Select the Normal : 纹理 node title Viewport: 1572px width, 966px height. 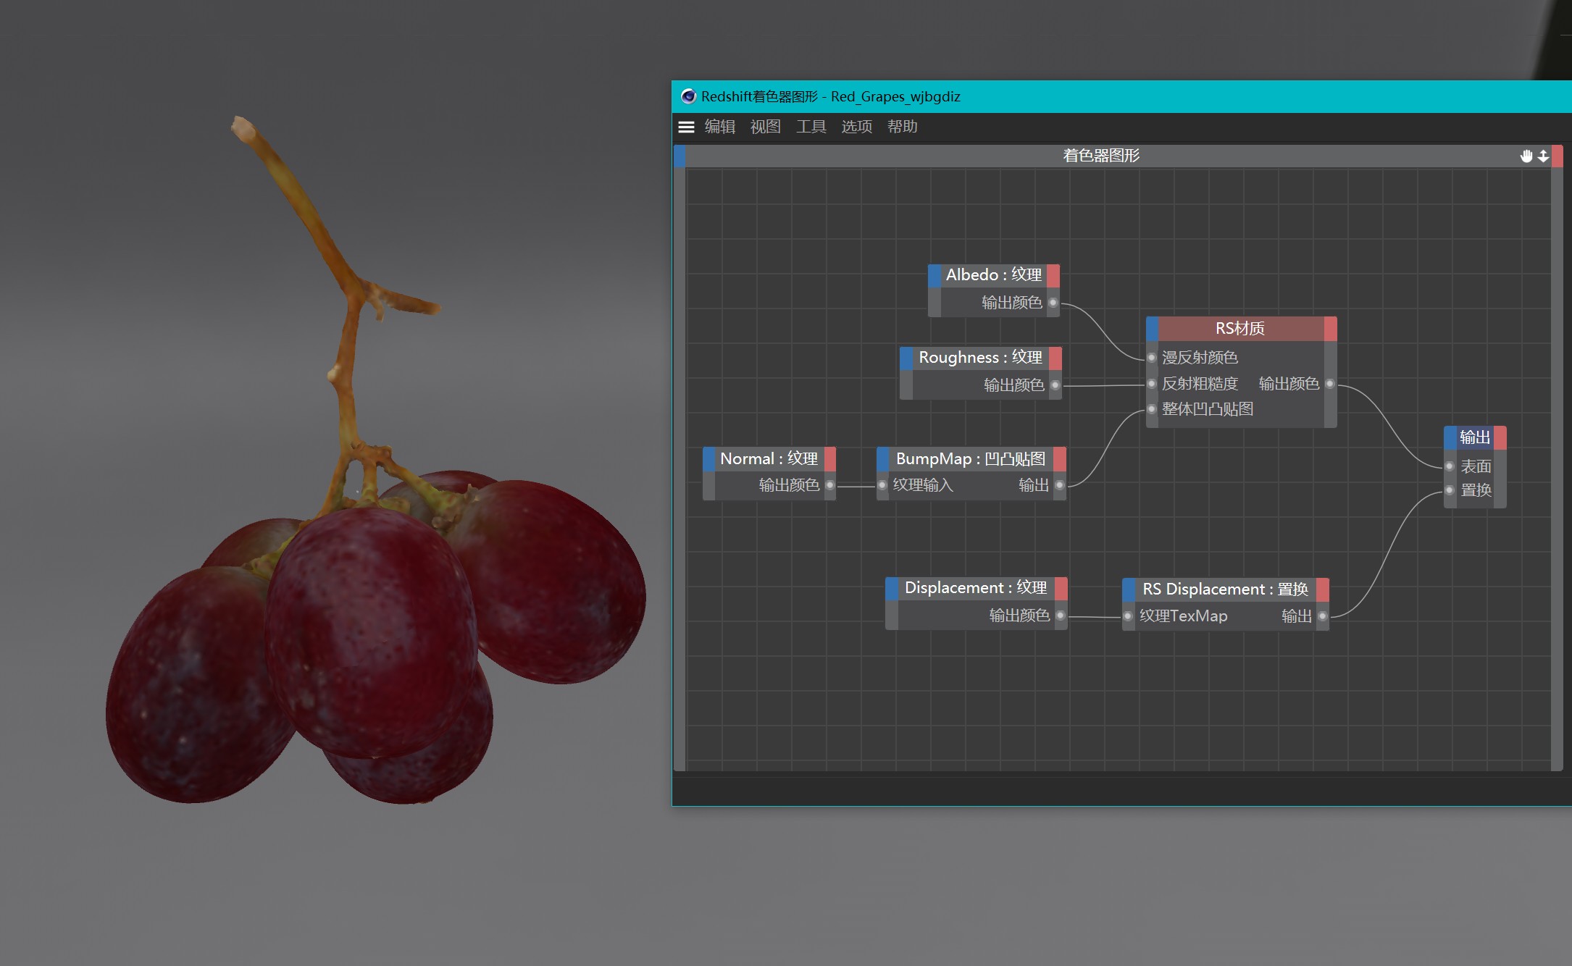pyautogui.click(x=769, y=459)
